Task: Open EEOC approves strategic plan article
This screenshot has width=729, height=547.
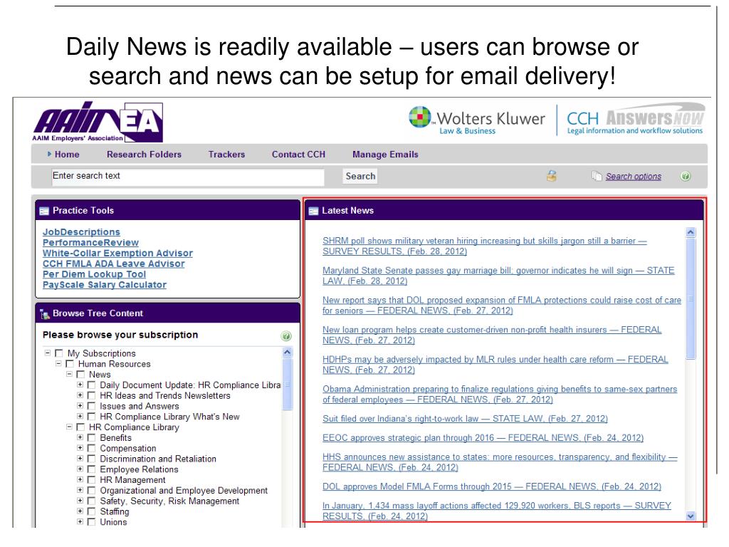Action: (483, 438)
